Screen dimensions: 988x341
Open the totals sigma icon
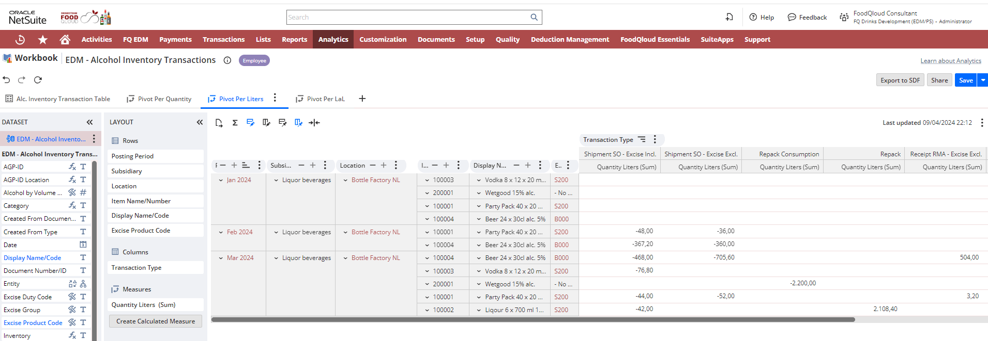[235, 123]
